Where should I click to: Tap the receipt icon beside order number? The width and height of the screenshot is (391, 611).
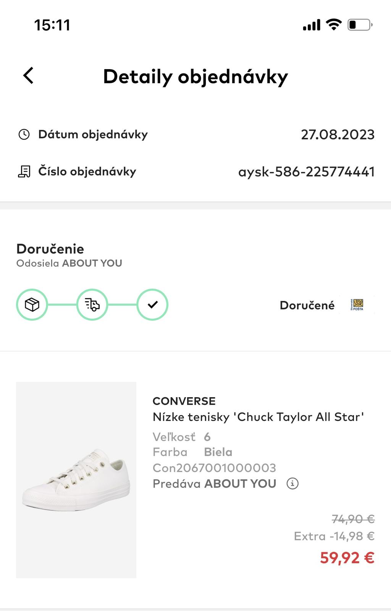[24, 171]
